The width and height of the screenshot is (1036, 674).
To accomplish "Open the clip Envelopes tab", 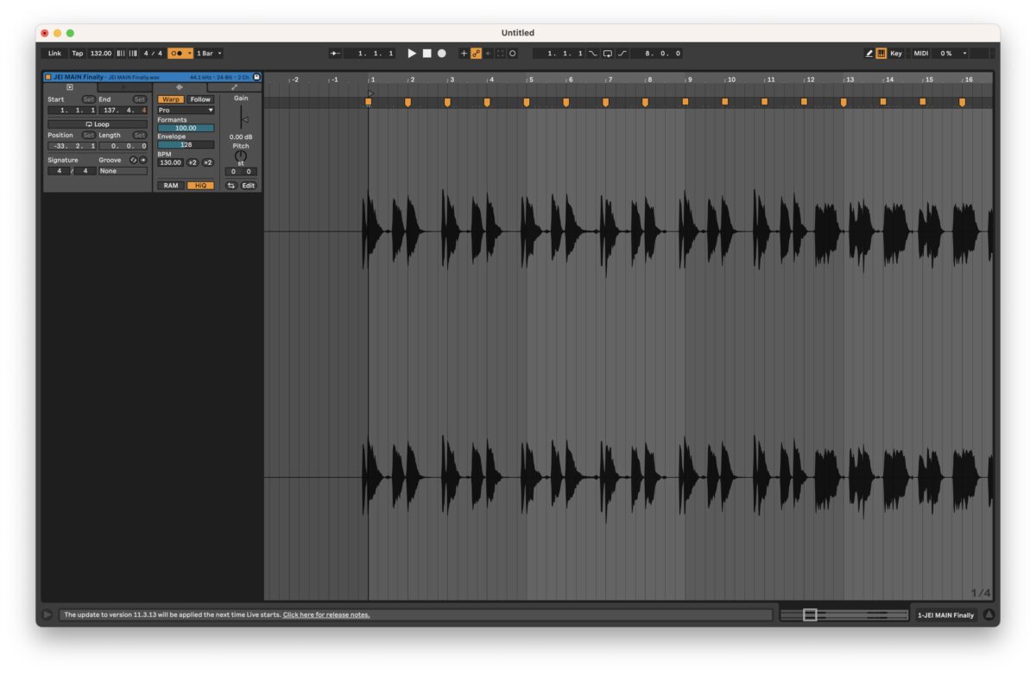I will (234, 87).
